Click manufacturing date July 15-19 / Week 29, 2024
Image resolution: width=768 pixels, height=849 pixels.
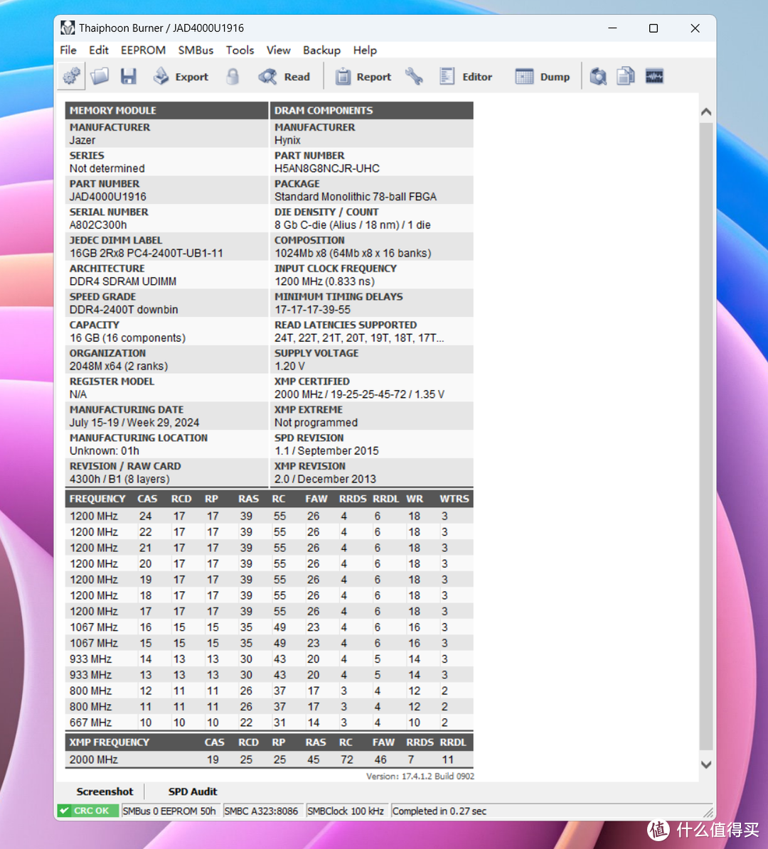[x=134, y=422]
